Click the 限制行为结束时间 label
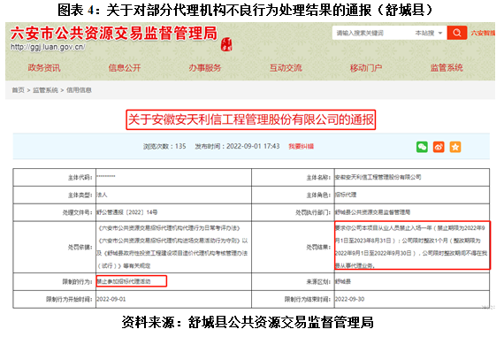 tap(308, 299)
